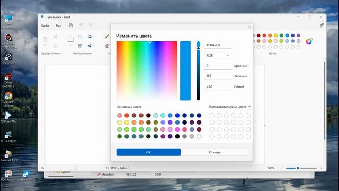Click the hex color code field

(218, 45)
